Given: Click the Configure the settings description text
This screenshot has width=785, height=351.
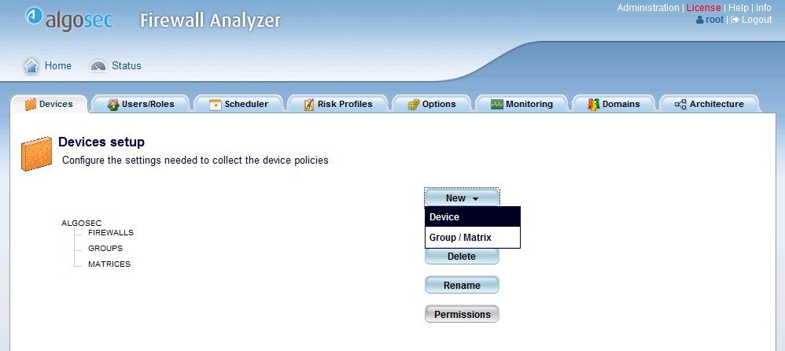Looking at the screenshot, I should tap(195, 161).
